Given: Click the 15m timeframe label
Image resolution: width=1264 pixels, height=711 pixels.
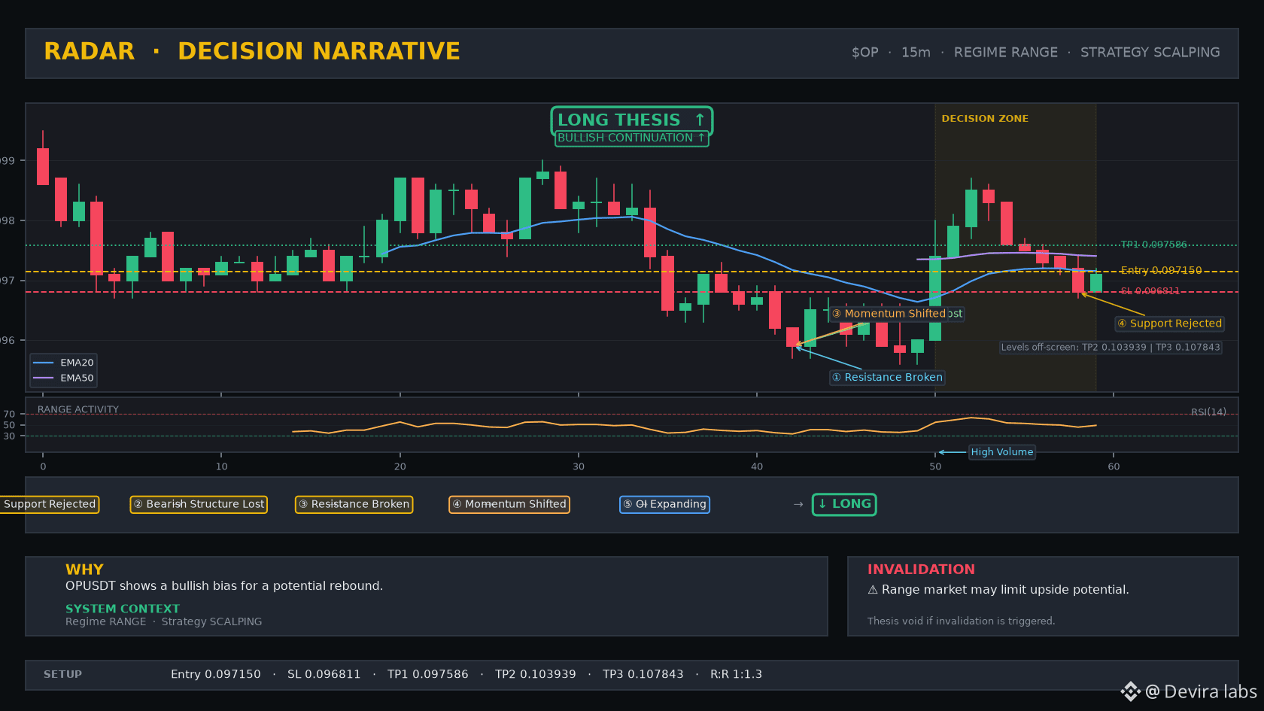Looking at the screenshot, I should click(x=916, y=53).
